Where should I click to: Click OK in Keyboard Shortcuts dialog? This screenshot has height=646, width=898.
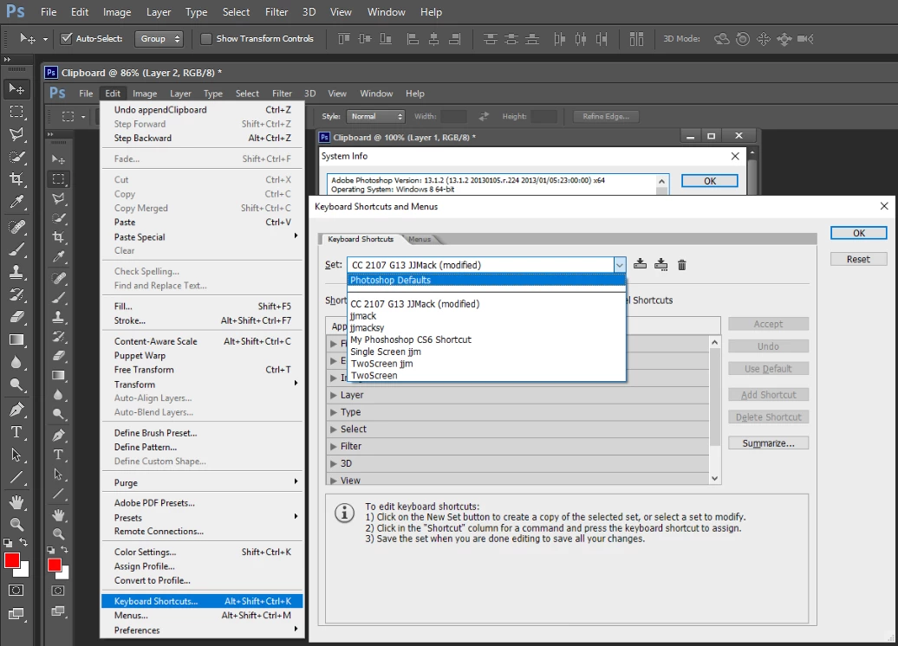click(x=858, y=233)
